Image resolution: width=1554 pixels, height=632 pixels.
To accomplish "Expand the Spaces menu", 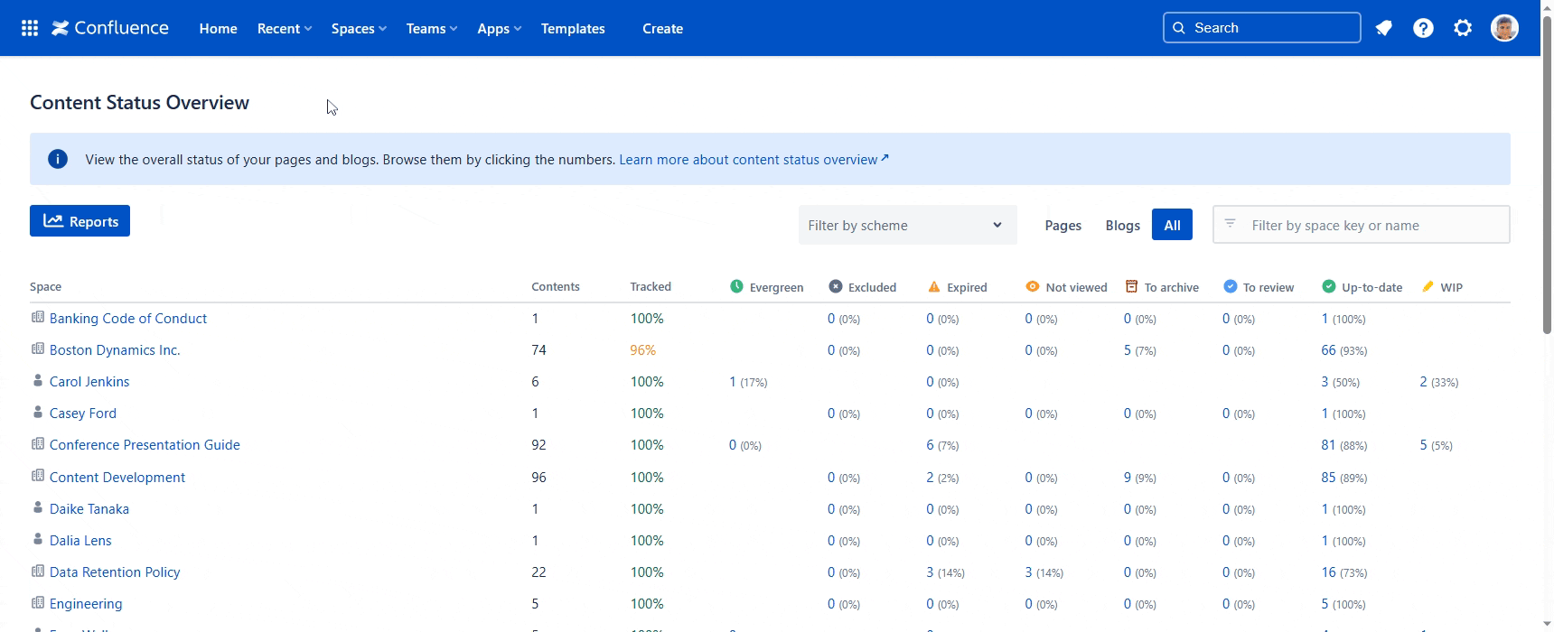I will click(358, 29).
